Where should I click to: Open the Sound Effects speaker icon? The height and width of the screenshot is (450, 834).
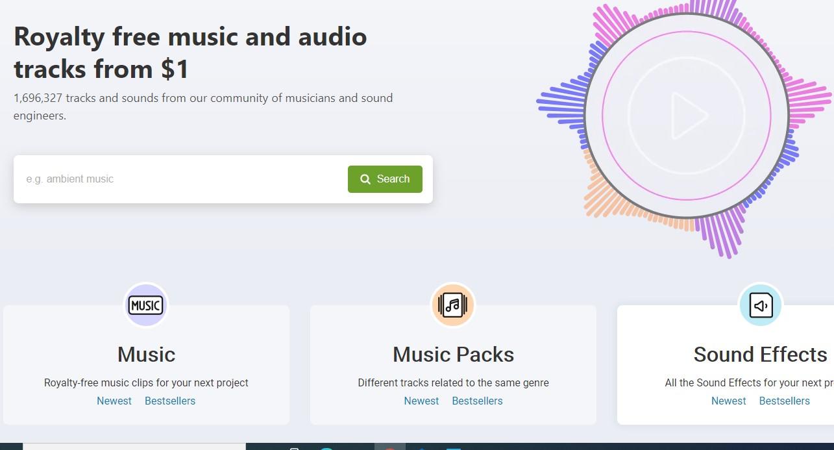click(761, 305)
